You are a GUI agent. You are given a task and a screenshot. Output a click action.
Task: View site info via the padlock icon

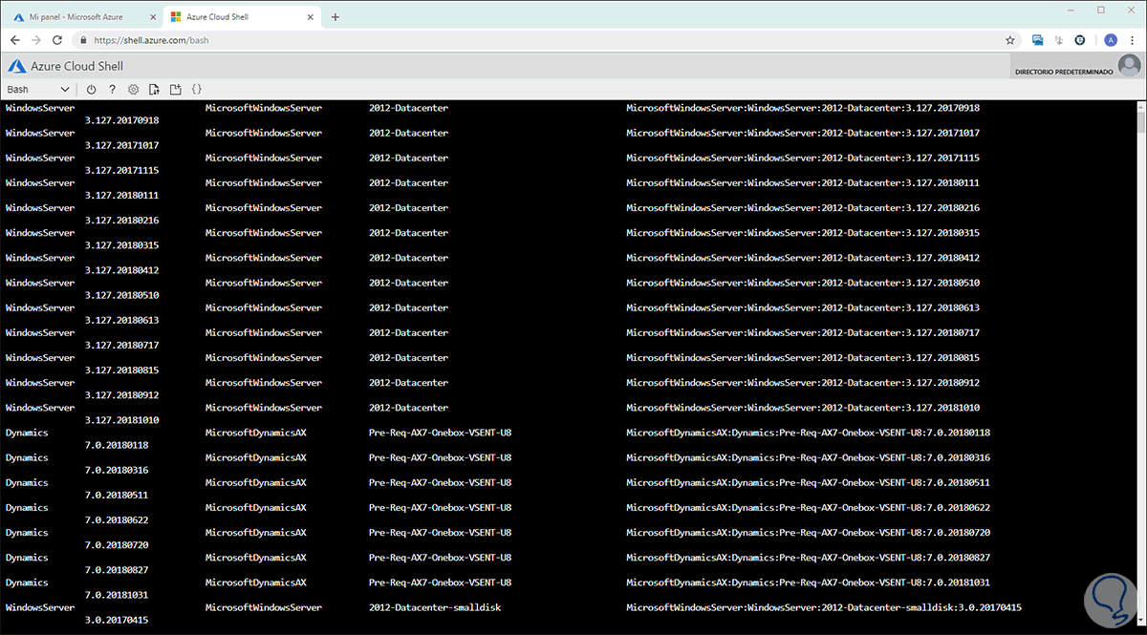84,41
